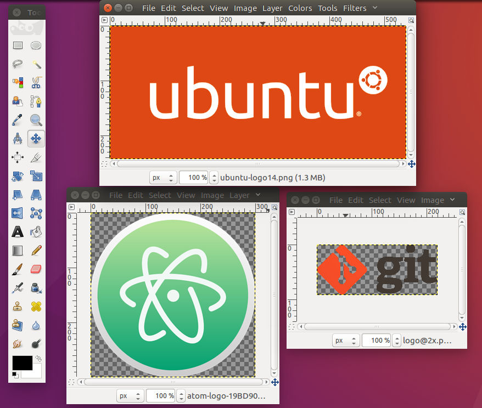This screenshot has width=482, height=408.
Task: Select the Ellipse Select tool
Action: tap(36, 46)
